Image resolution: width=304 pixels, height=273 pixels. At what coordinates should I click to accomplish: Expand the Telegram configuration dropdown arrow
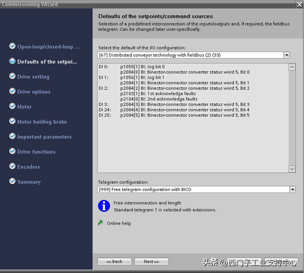tap(292, 190)
